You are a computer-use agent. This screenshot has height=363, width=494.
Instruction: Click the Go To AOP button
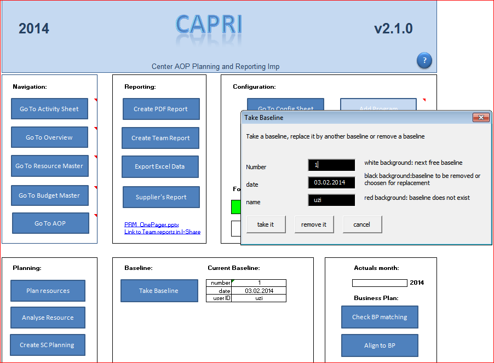click(50, 223)
